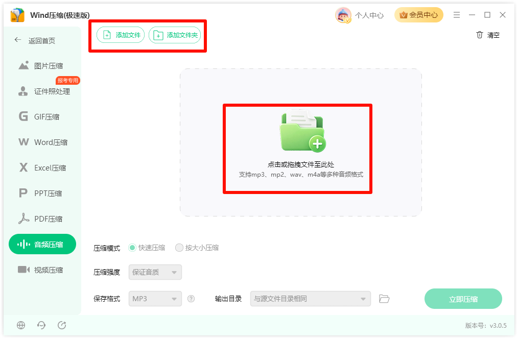Click the 添加文件 button
This screenshot has width=518, height=339.
tap(121, 35)
